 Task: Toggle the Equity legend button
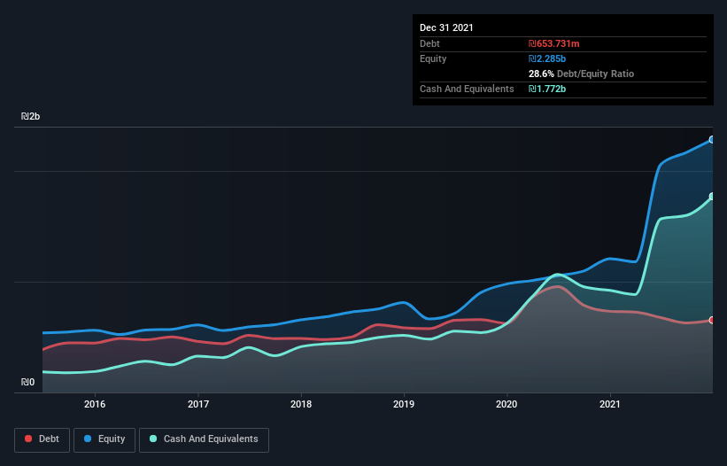tap(104, 439)
